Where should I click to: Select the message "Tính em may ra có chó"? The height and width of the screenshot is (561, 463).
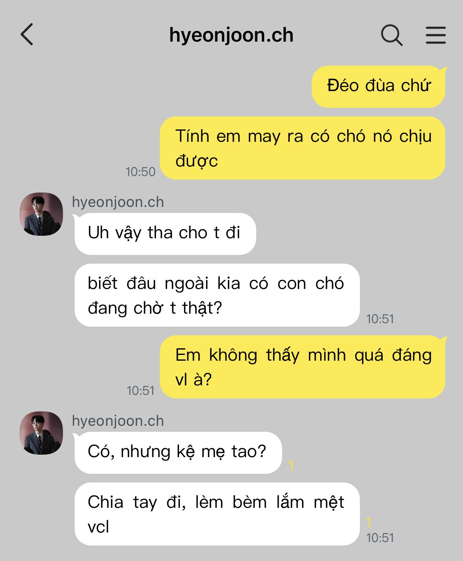point(302,148)
